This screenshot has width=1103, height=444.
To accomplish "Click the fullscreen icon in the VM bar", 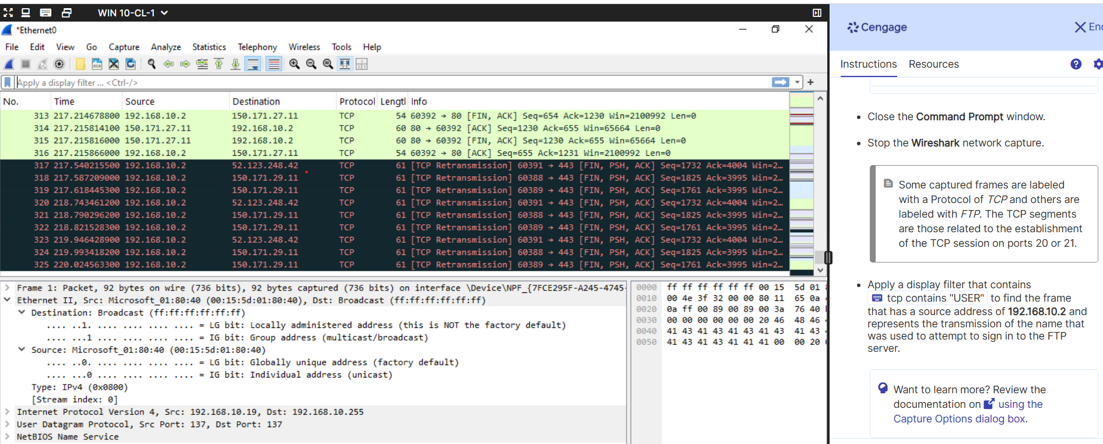I will tap(8, 12).
